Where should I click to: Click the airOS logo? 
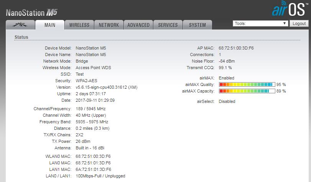288,9
